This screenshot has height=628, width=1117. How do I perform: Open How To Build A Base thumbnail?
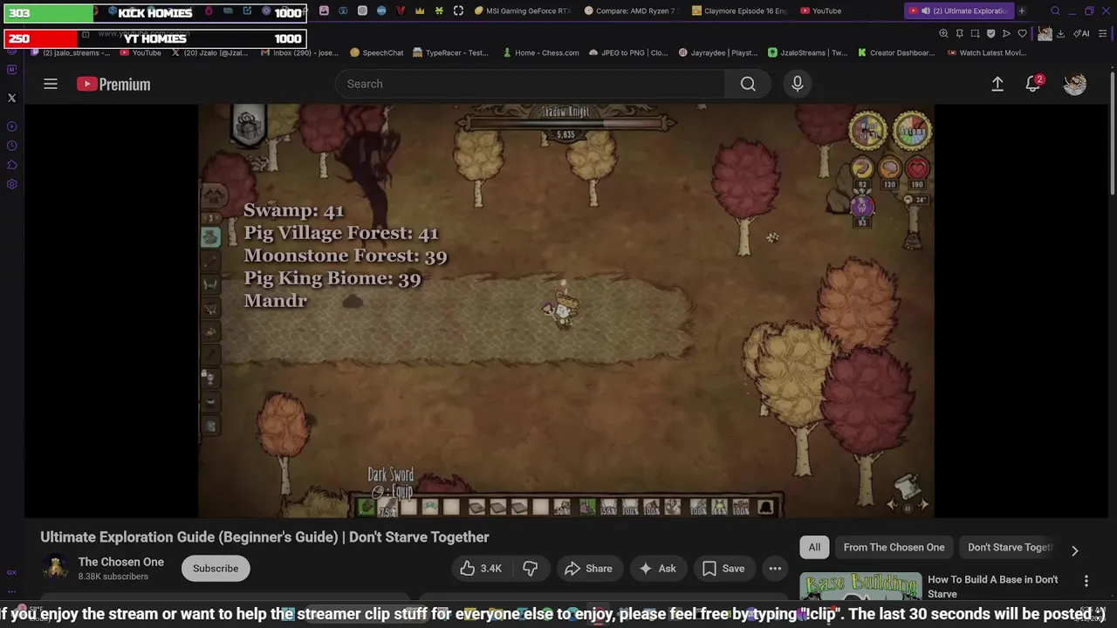[860, 586]
